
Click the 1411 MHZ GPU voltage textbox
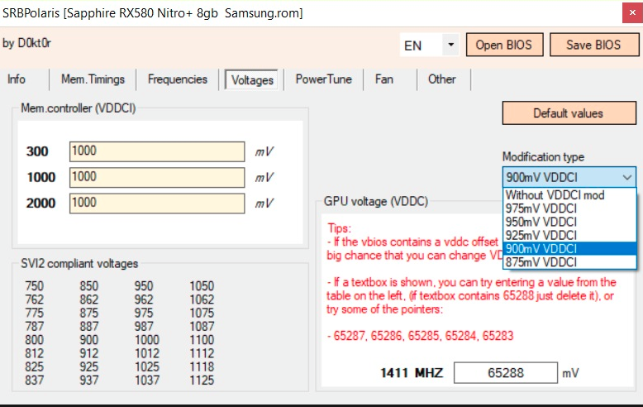click(x=506, y=373)
